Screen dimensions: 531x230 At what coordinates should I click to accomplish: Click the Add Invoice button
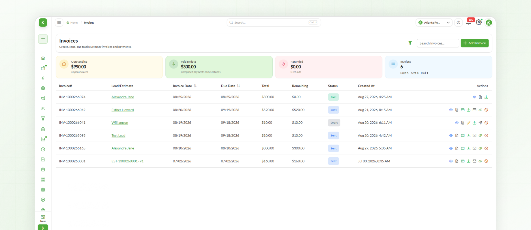(x=475, y=43)
